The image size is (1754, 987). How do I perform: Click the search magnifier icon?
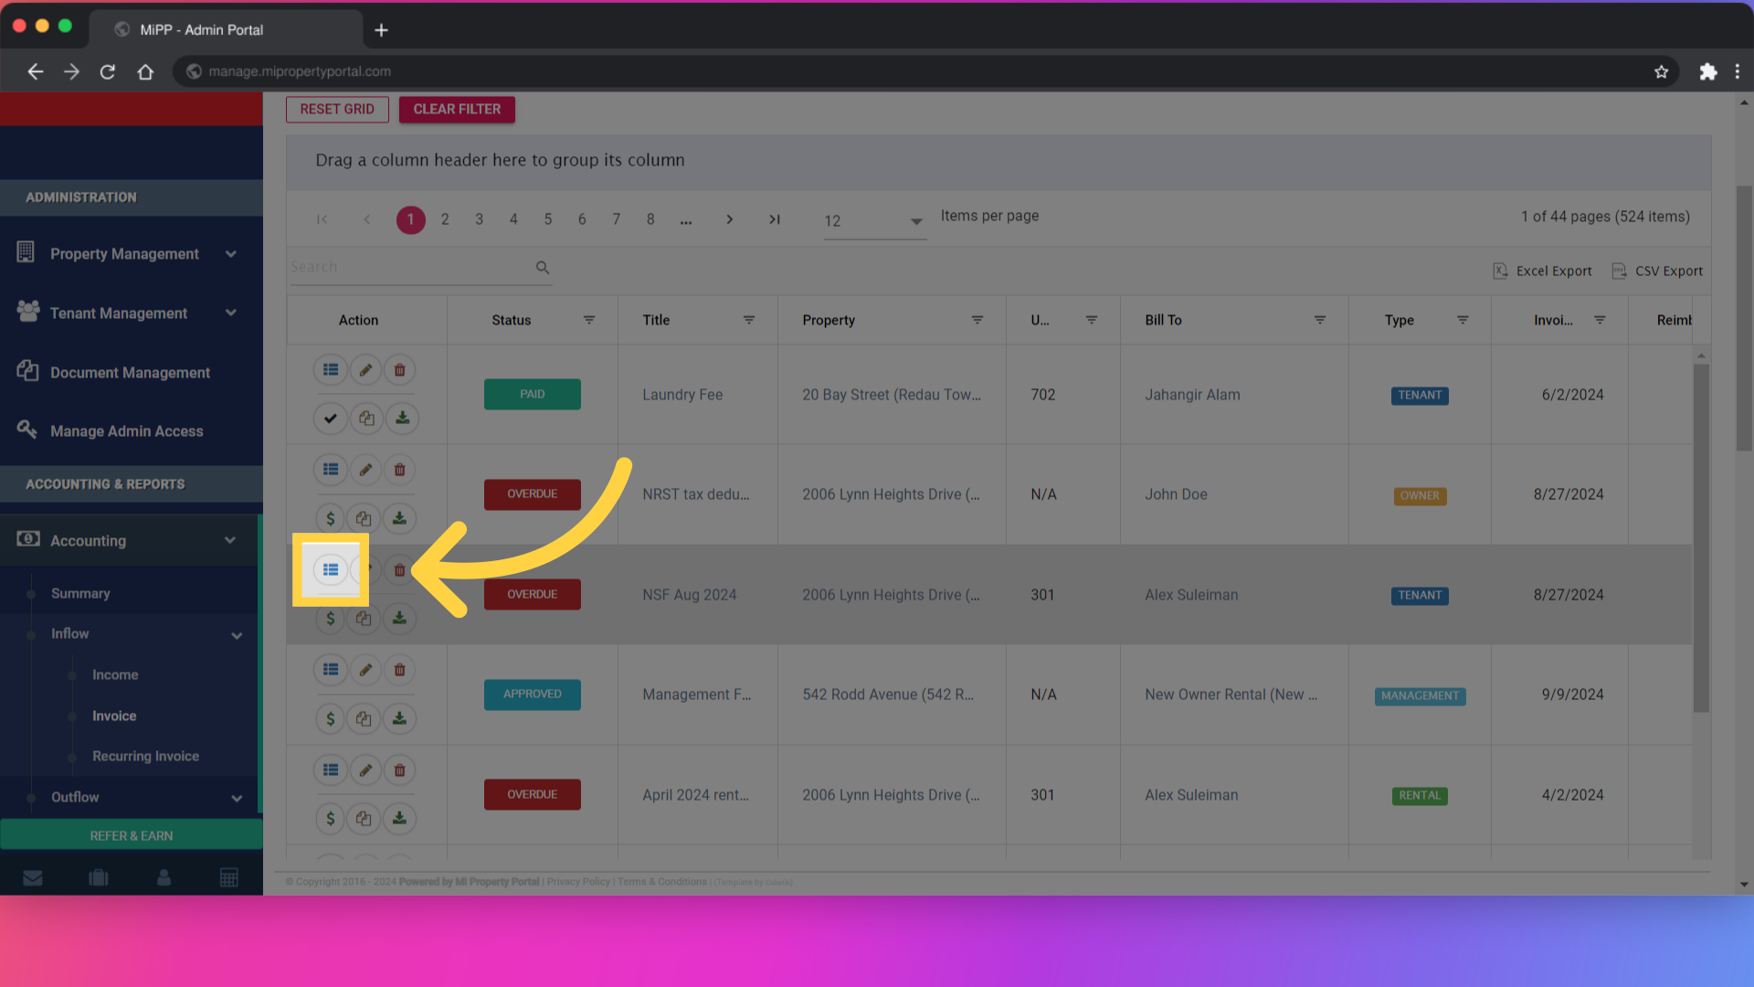543,268
